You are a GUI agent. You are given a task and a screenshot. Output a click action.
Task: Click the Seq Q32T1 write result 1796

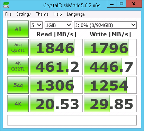(x=110, y=48)
